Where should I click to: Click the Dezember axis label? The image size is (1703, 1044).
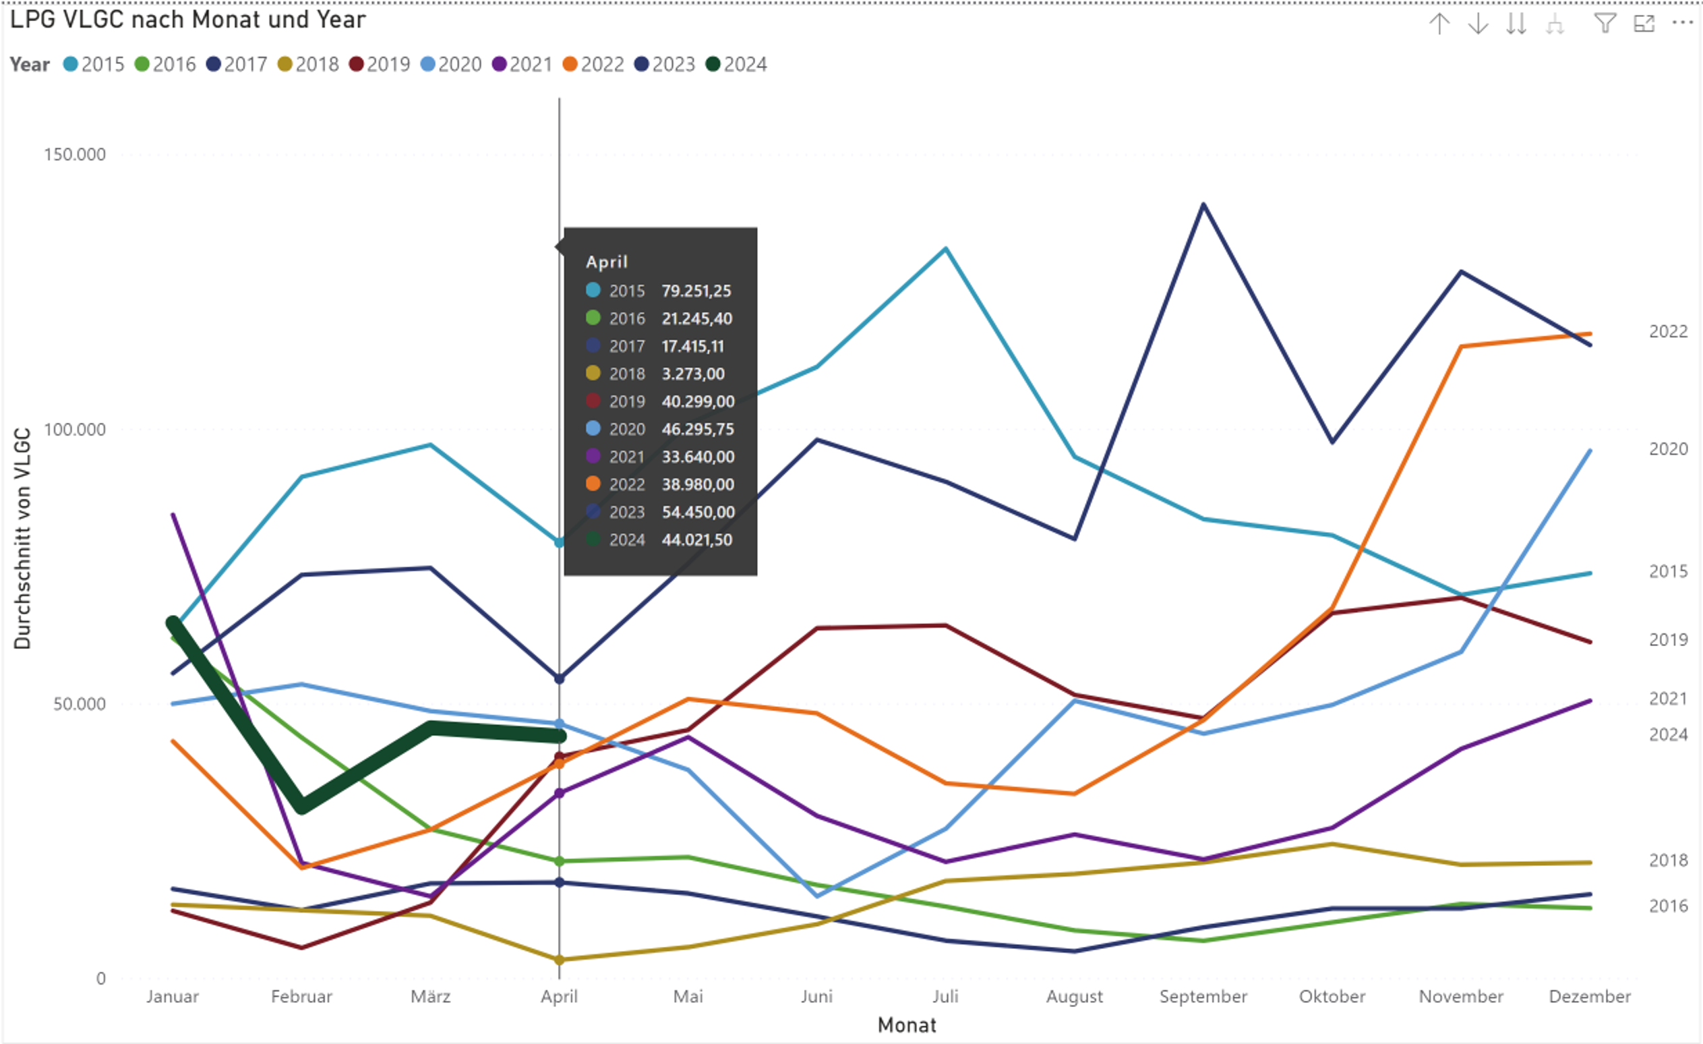1590,996
